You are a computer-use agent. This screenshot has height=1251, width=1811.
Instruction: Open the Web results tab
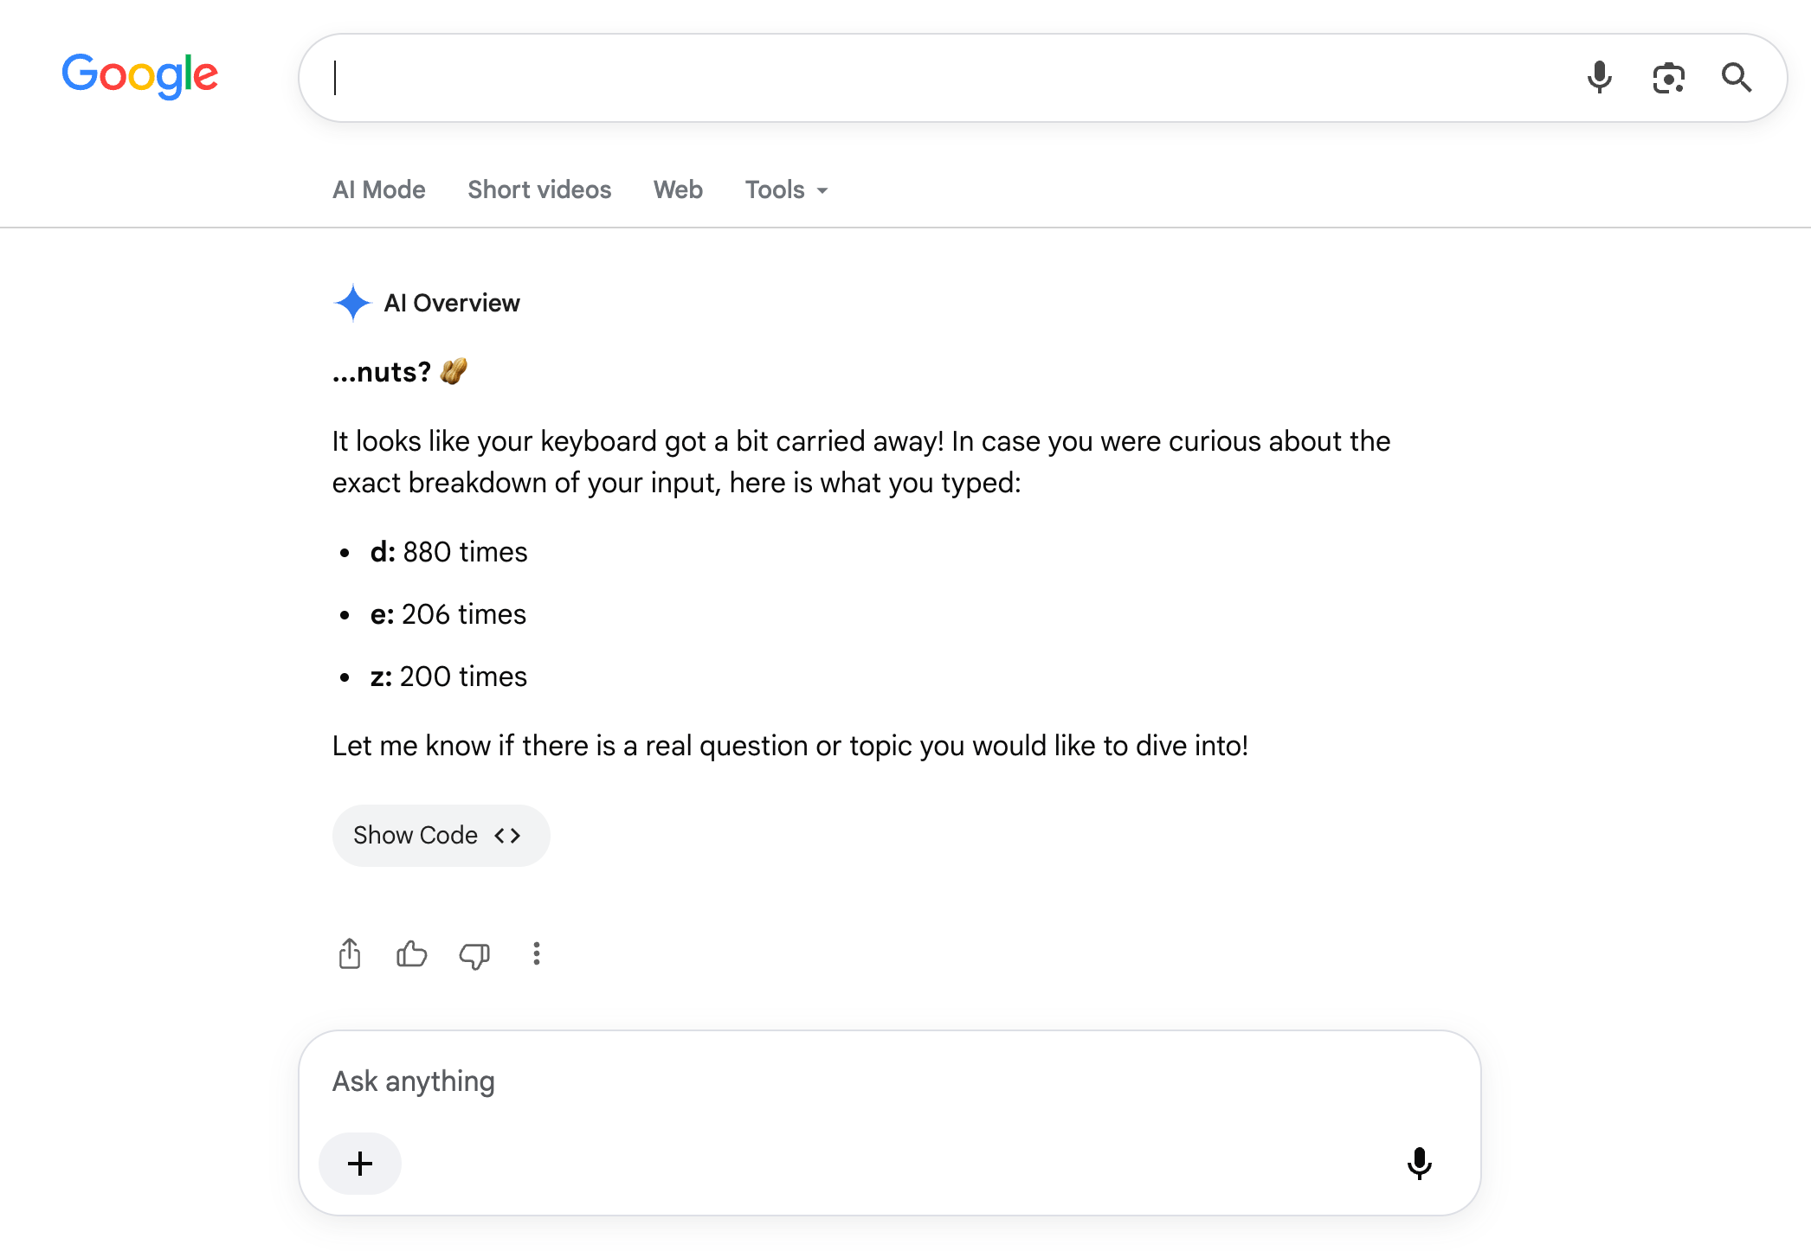tap(678, 189)
